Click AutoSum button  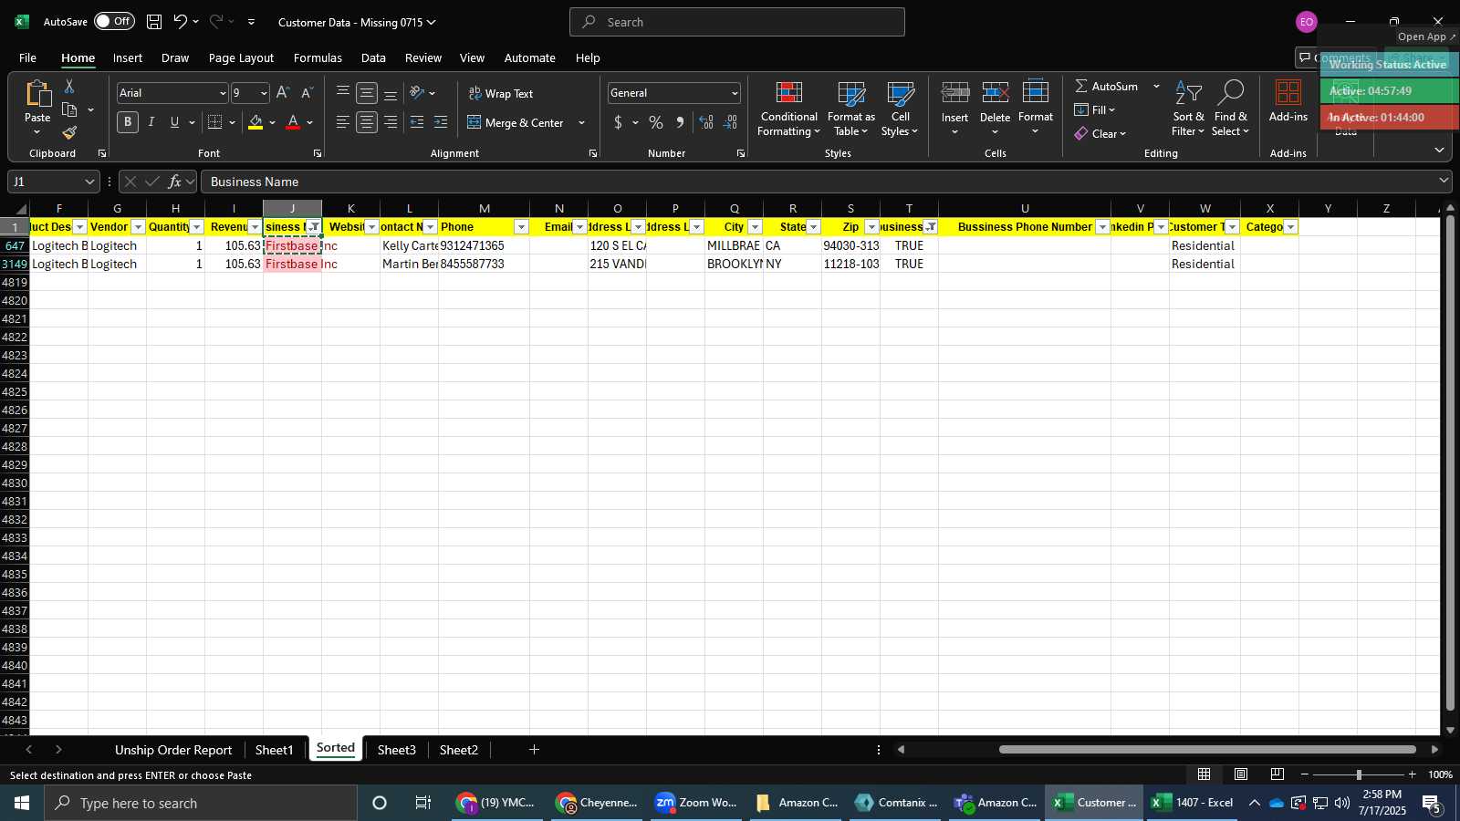(x=1105, y=86)
